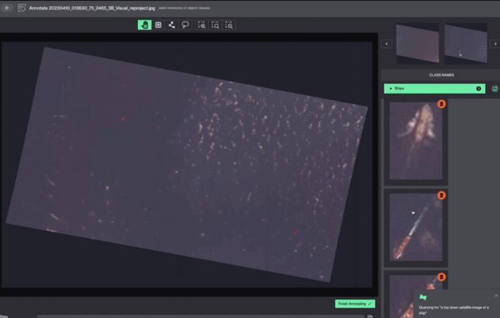Go back using the top-left arrow
500x318 pixels.
pos(7,8)
